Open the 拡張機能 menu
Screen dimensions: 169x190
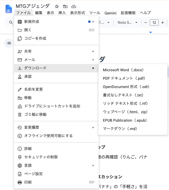coord(128,13)
